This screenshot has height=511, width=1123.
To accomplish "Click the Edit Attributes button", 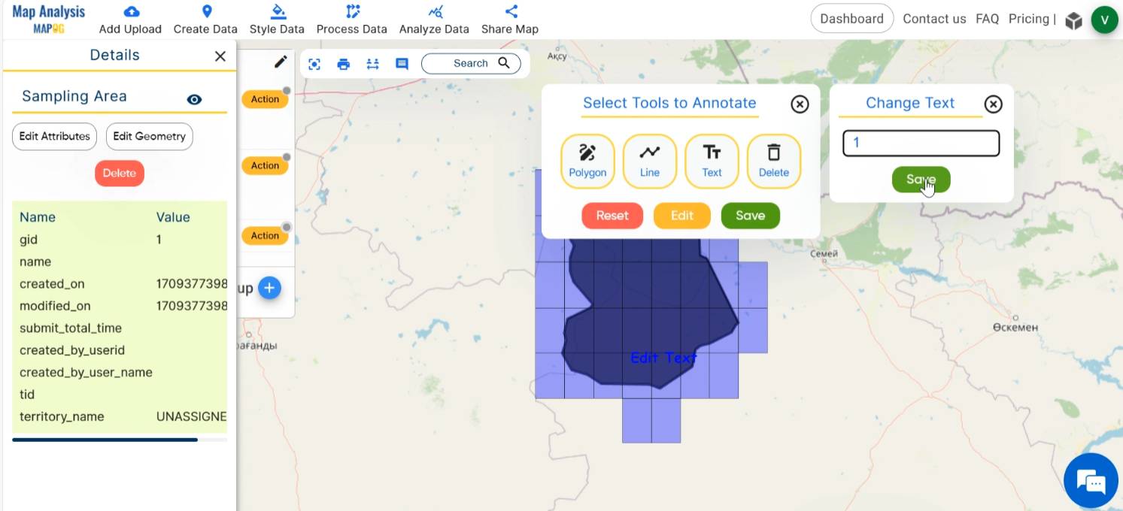I will click(x=54, y=137).
